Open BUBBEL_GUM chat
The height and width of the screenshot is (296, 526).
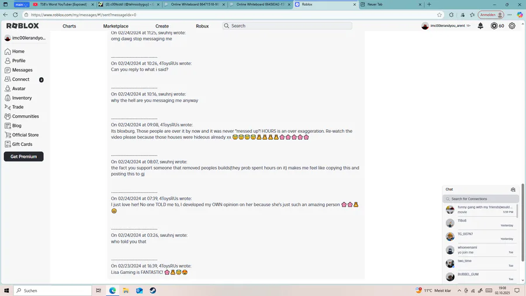(x=480, y=277)
